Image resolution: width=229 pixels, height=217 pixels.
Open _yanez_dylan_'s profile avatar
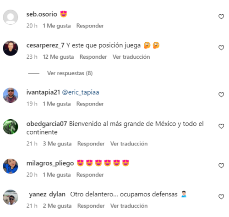(x=11, y=197)
